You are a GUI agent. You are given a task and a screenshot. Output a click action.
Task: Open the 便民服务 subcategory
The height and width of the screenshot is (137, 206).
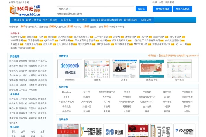point(13,123)
